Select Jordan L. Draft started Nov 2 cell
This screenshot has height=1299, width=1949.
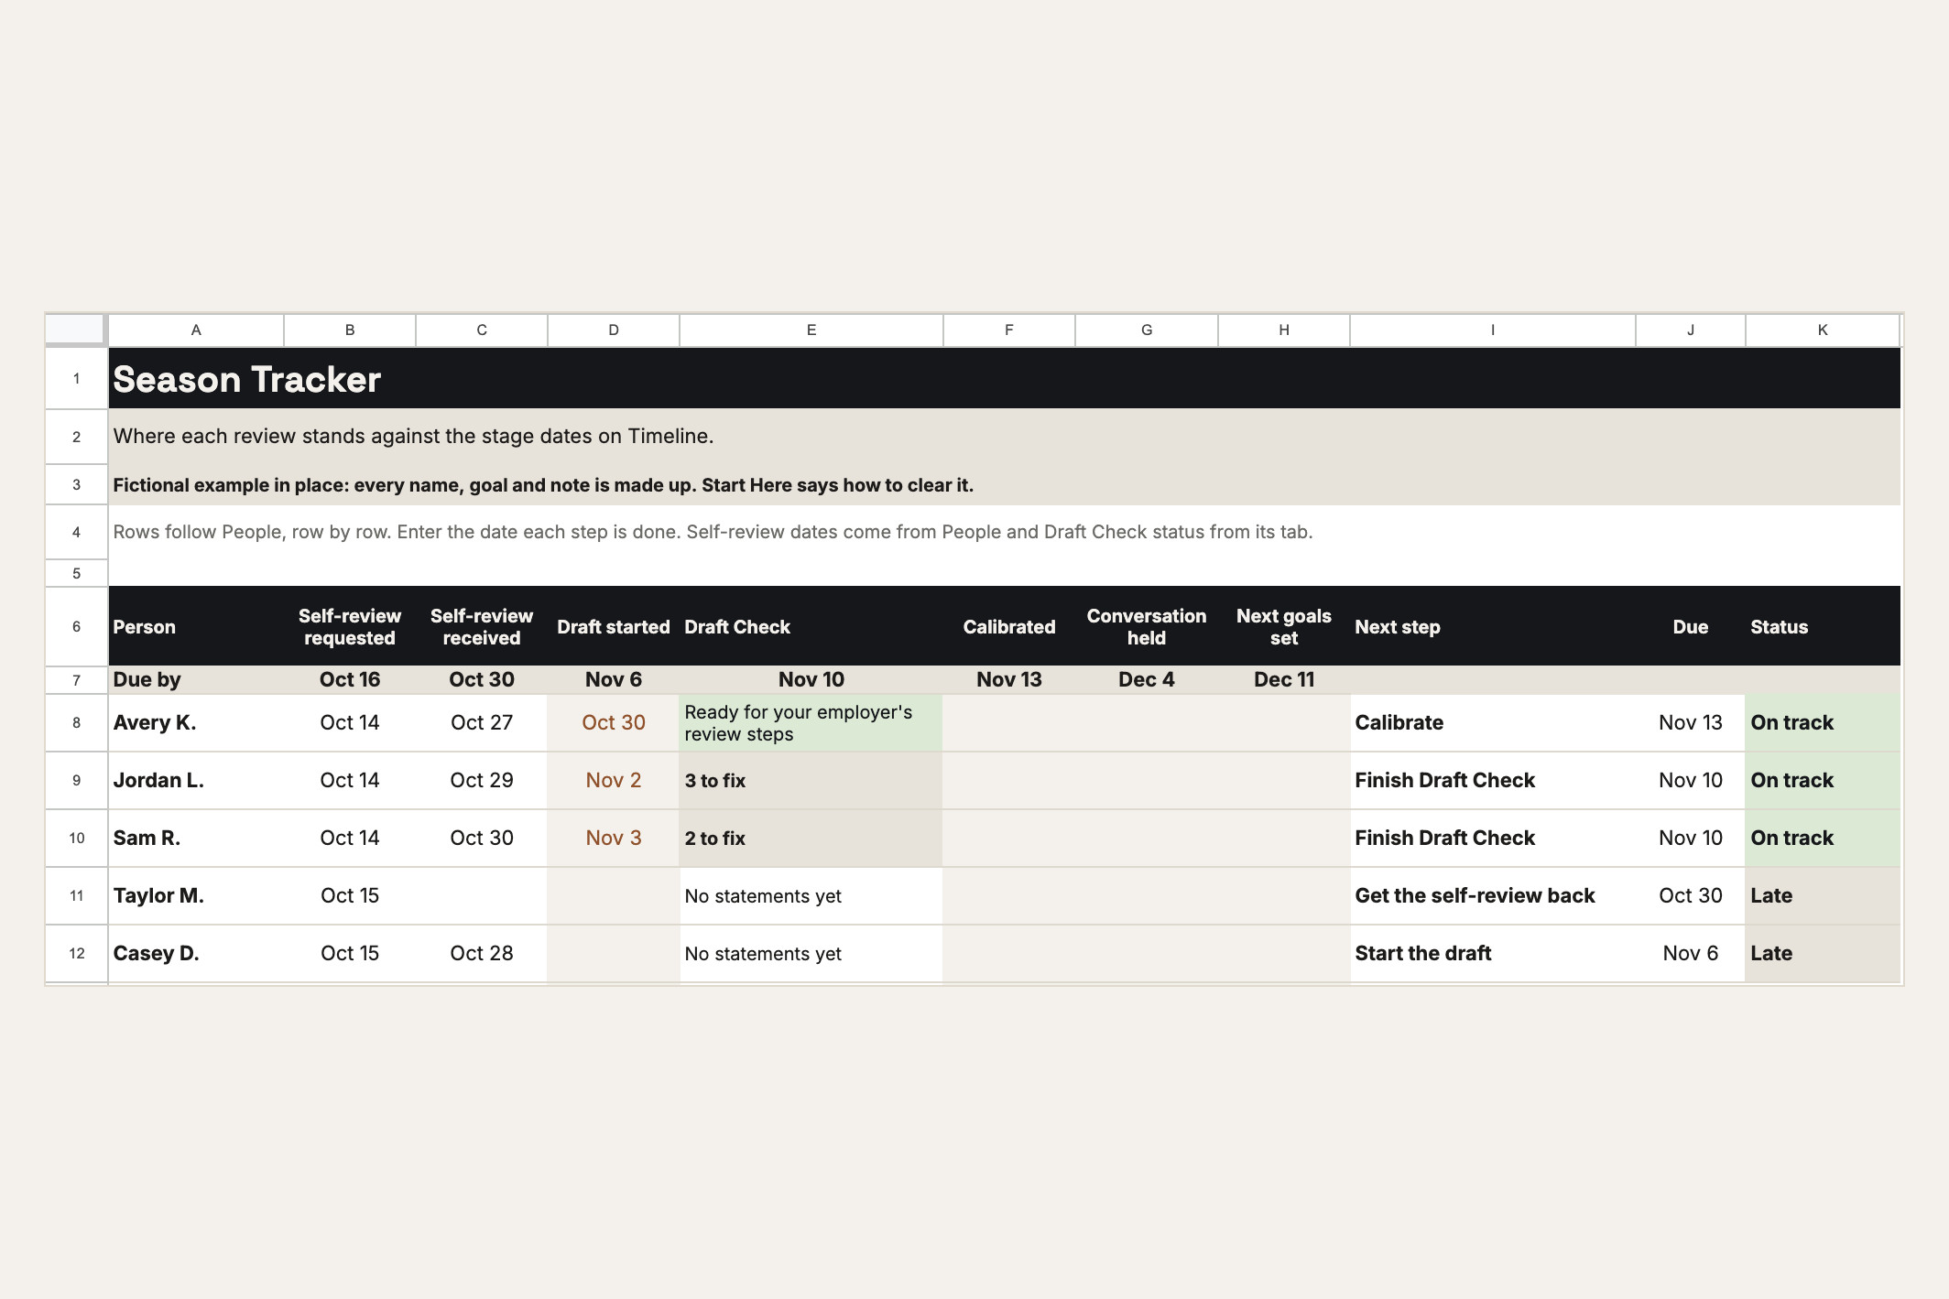614,781
